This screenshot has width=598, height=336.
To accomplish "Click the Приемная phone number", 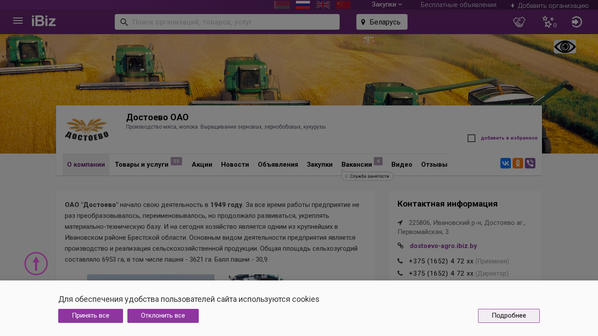I will click(x=441, y=261).
